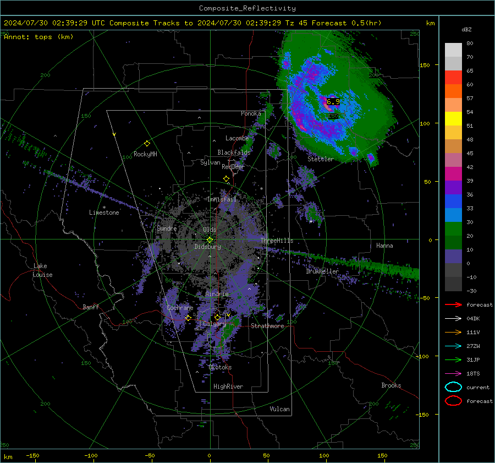Screen dimensions: 495x463
Task: Click the red forecast ellipse icon
Action: pos(453,401)
